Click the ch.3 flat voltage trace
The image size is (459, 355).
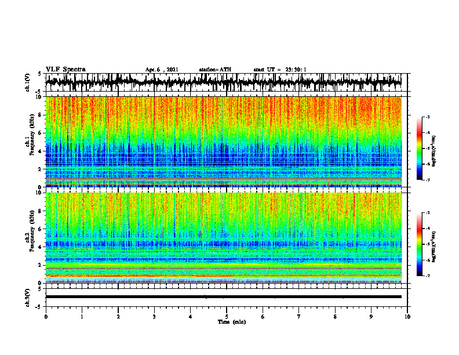(224, 297)
